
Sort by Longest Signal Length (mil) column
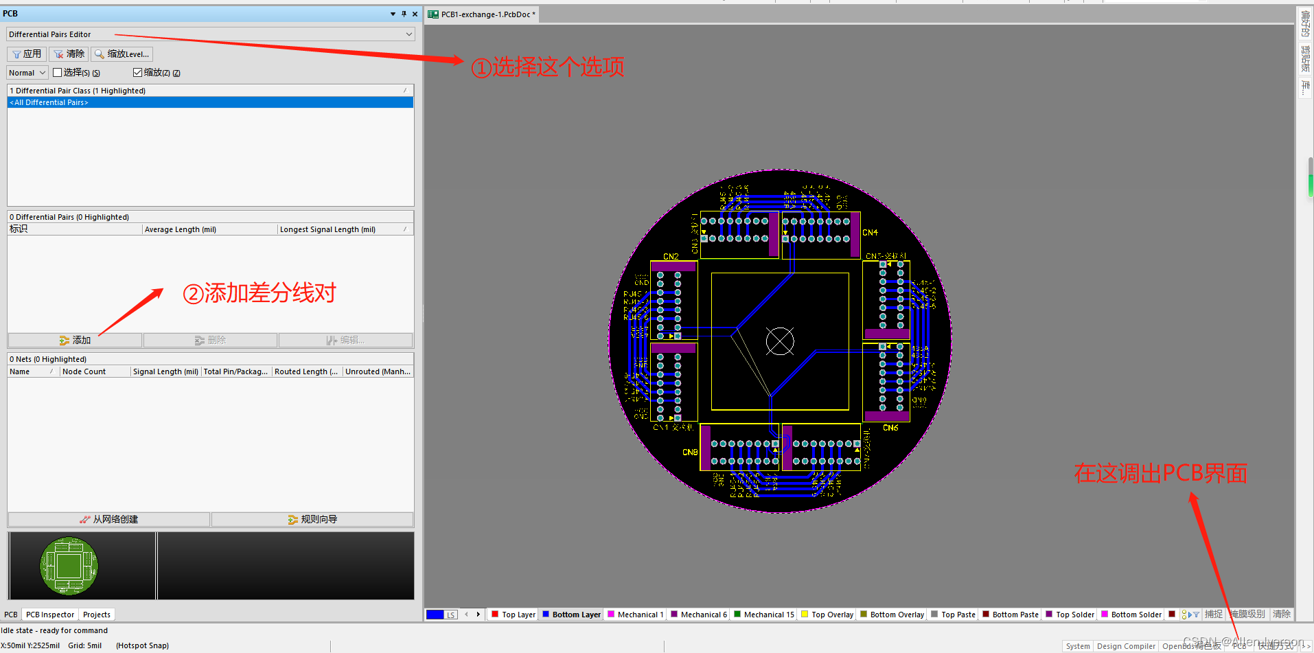(345, 229)
